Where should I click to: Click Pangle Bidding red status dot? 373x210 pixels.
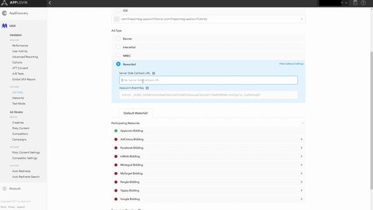[x=116, y=182]
